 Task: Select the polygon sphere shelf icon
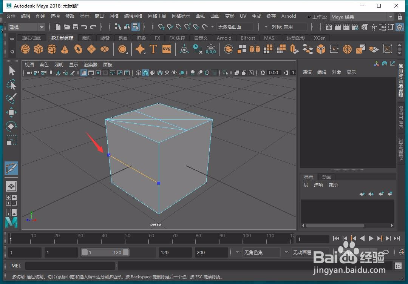click(25, 49)
